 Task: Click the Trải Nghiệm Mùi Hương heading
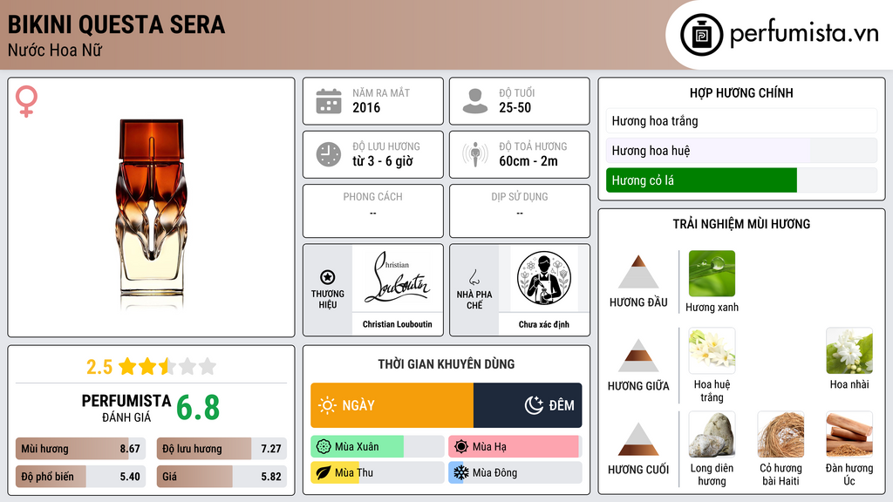741,224
